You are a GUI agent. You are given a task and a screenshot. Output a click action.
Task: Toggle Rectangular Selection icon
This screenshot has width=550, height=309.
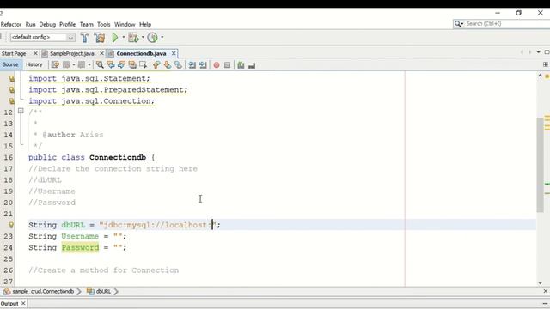pyautogui.click(x=143, y=65)
